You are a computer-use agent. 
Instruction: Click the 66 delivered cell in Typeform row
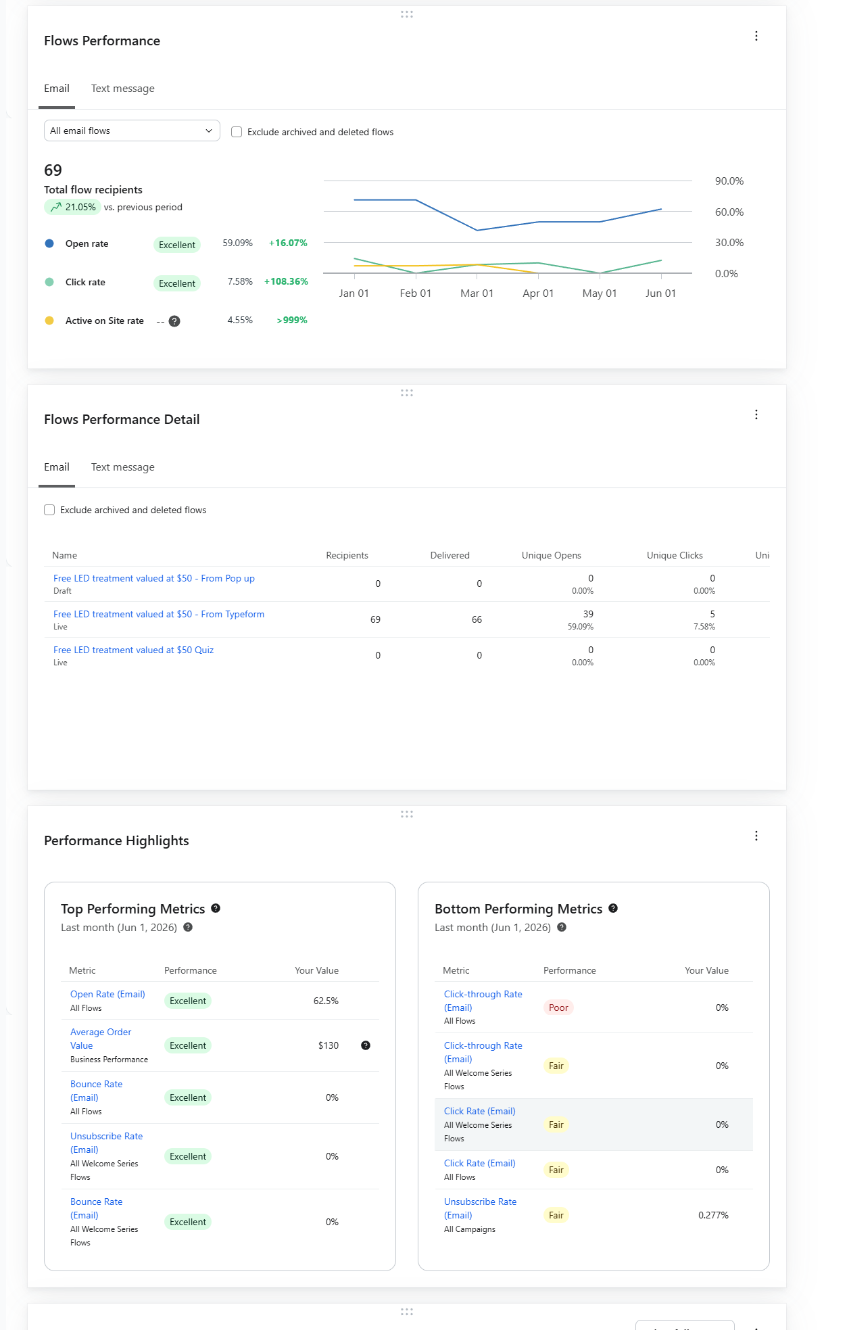point(477,619)
